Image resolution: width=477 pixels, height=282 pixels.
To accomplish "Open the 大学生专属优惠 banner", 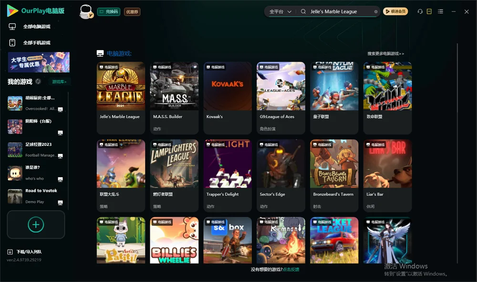I will click(x=39, y=62).
